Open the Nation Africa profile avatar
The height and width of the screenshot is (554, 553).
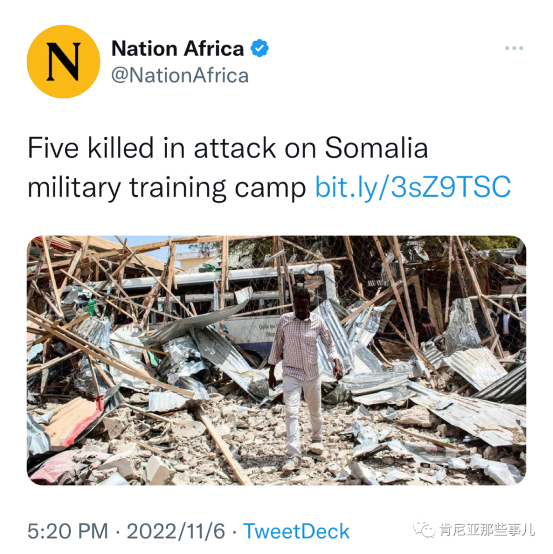[x=64, y=61]
